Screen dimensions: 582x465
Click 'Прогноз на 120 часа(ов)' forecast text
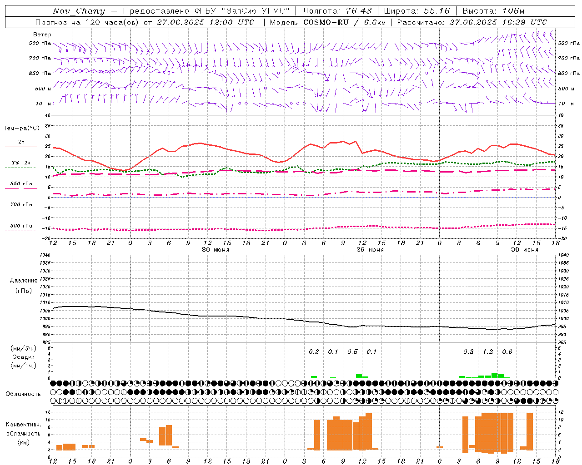88,22
